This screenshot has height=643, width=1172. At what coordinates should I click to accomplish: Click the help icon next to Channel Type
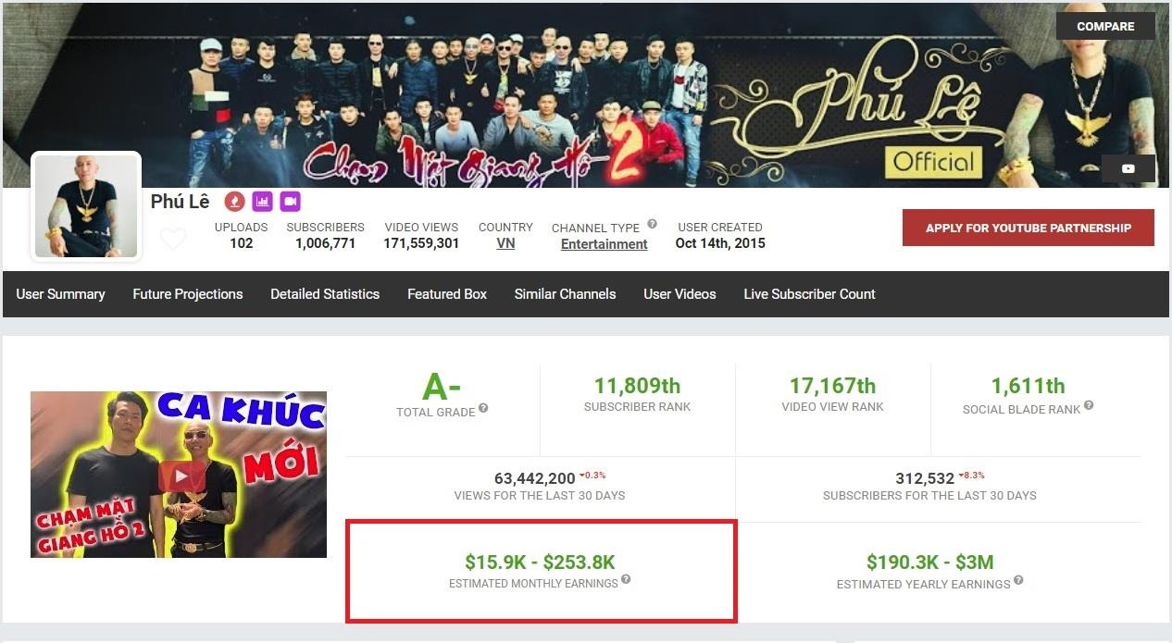pos(652,224)
